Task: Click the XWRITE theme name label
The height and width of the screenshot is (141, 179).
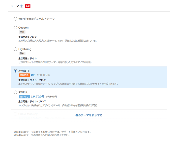Action: [24, 71]
